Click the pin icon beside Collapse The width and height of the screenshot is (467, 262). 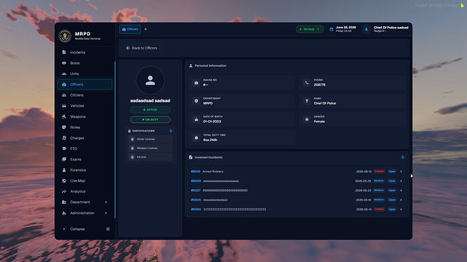click(108, 229)
